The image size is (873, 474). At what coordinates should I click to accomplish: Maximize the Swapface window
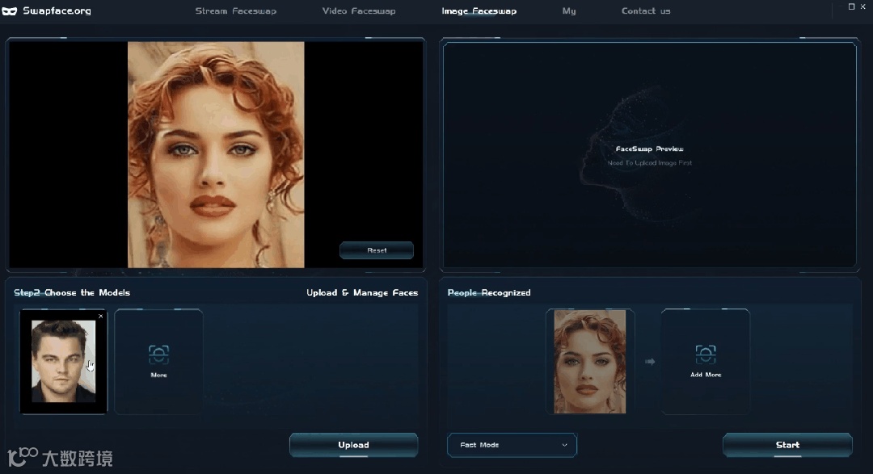point(851,6)
